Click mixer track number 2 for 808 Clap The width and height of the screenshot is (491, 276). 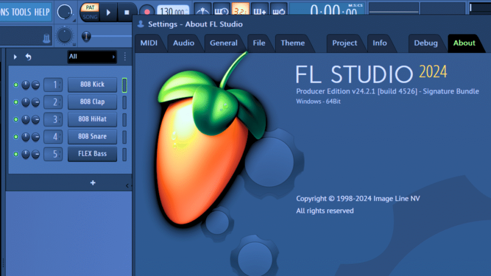point(53,102)
